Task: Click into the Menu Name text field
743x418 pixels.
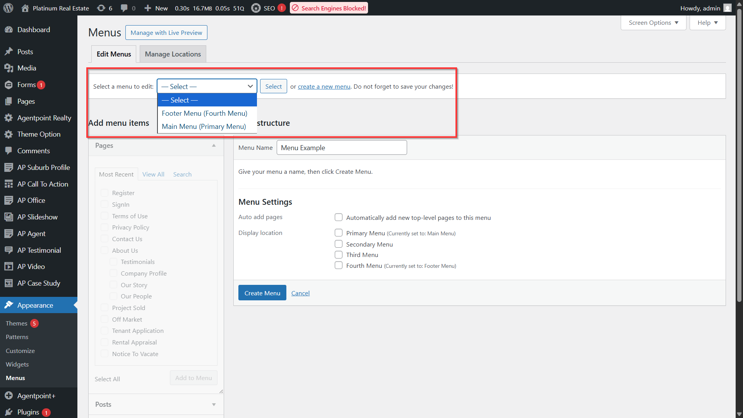Action: click(x=342, y=148)
